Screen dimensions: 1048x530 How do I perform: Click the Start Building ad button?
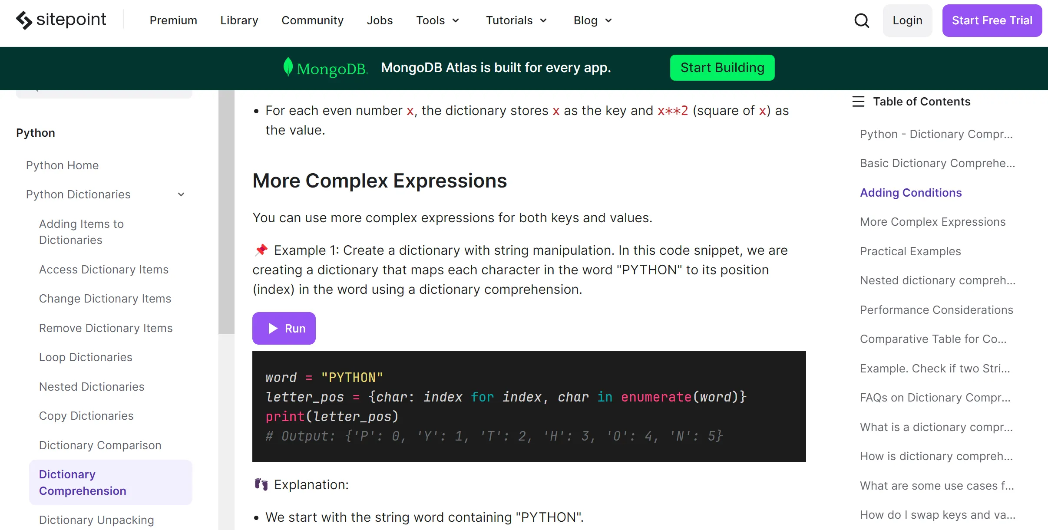click(x=722, y=68)
